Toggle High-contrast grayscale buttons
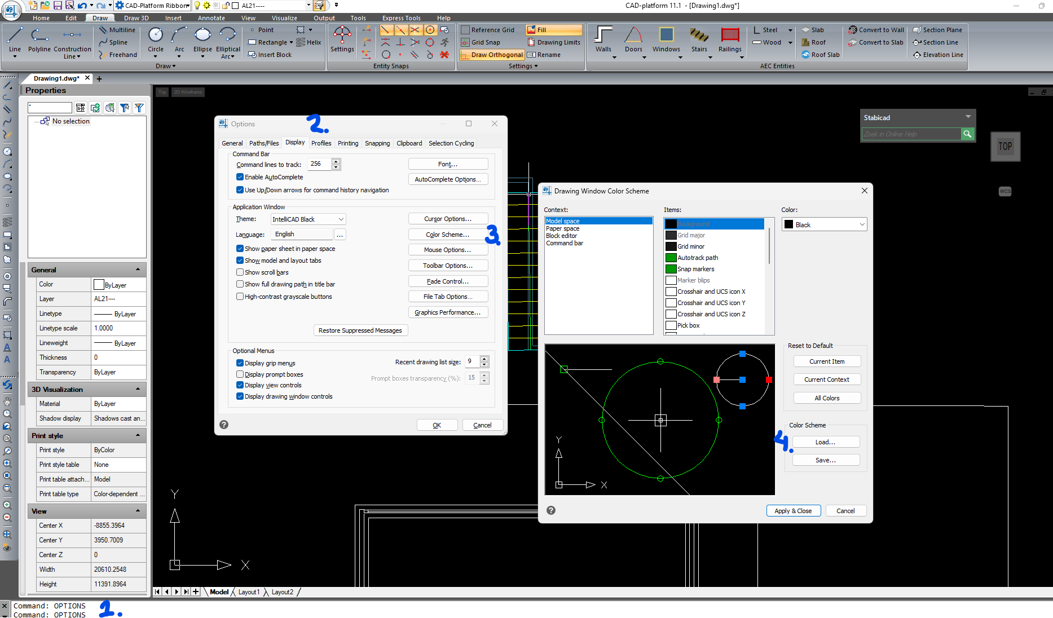1053x618 pixels. click(240, 297)
